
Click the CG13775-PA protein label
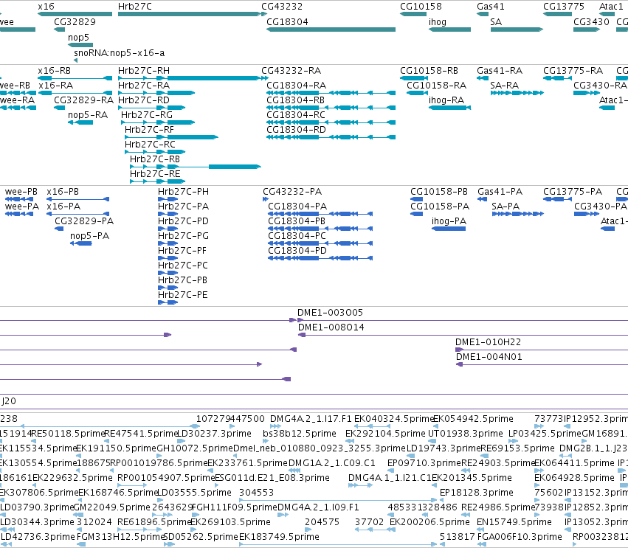click(573, 192)
